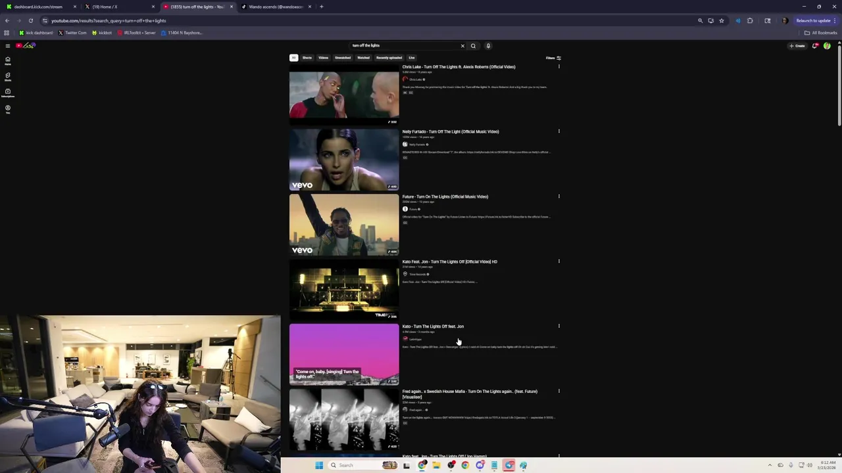Open File Explorer from the taskbar
This screenshot has width=842, height=473.
(x=436, y=465)
